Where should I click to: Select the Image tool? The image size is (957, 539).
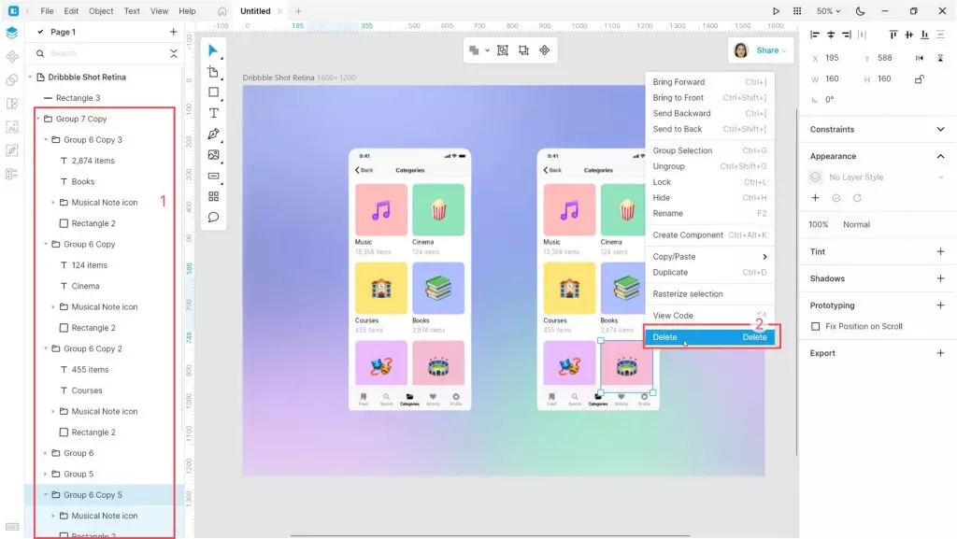213,155
